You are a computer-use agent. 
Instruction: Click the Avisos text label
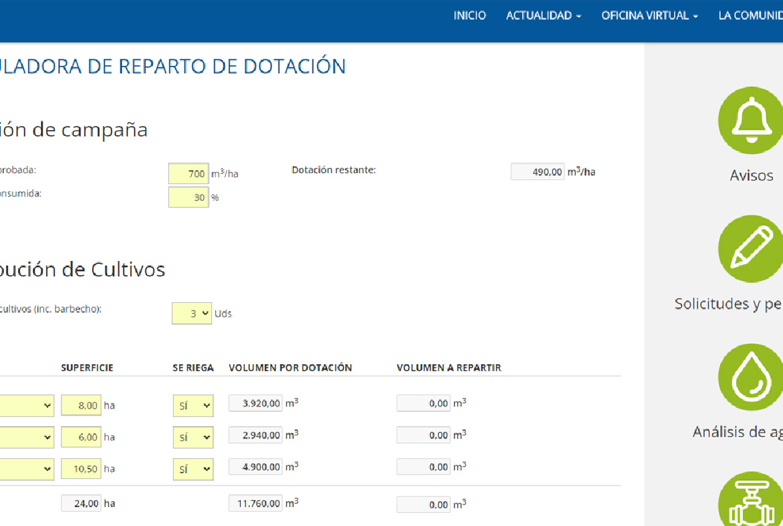750,175
